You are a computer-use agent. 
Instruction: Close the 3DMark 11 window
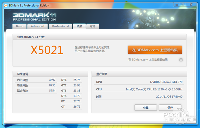pos(191,5)
